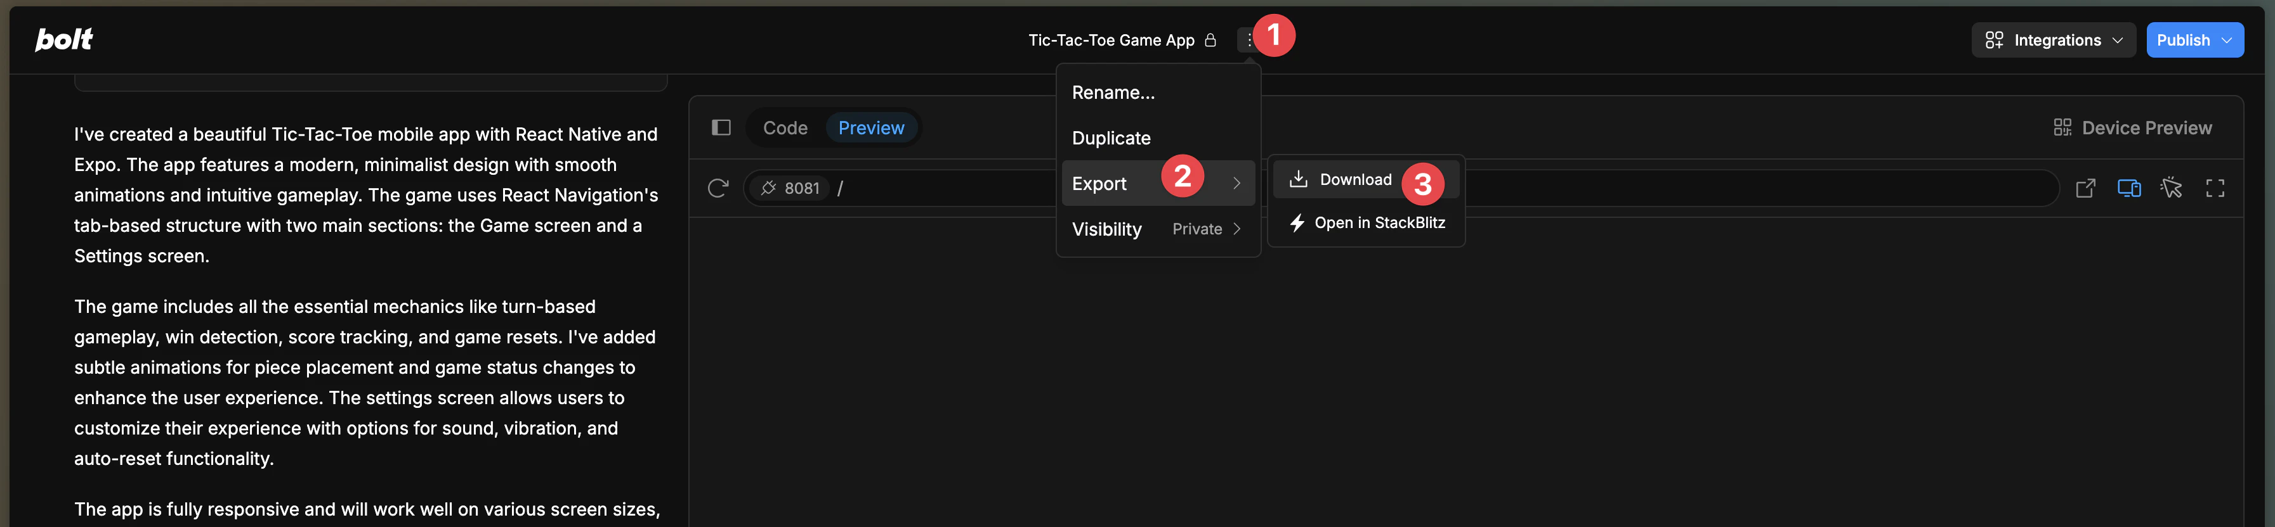Click Download in Export submenu
The height and width of the screenshot is (527, 2275).
(x=1354, y=180)
